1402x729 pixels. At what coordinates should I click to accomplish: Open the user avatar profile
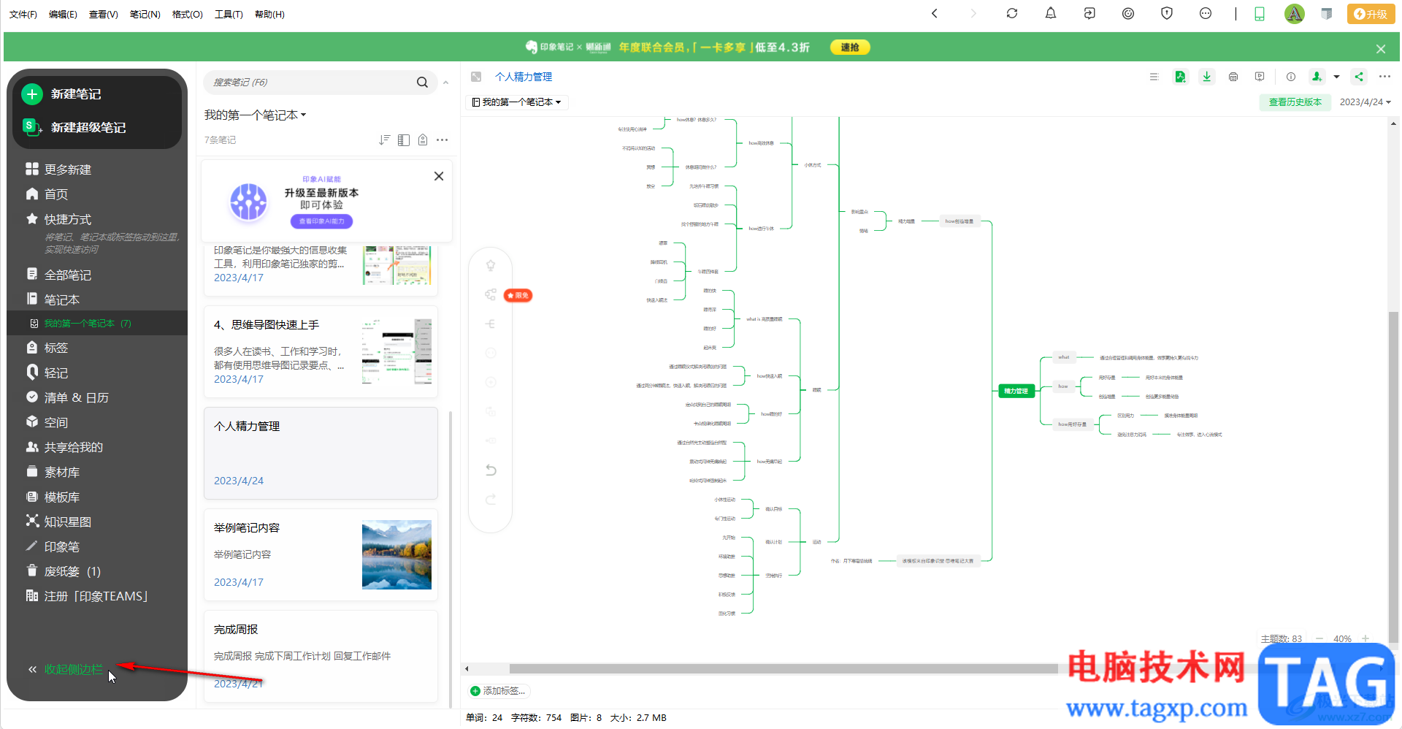coord(1294,13)
